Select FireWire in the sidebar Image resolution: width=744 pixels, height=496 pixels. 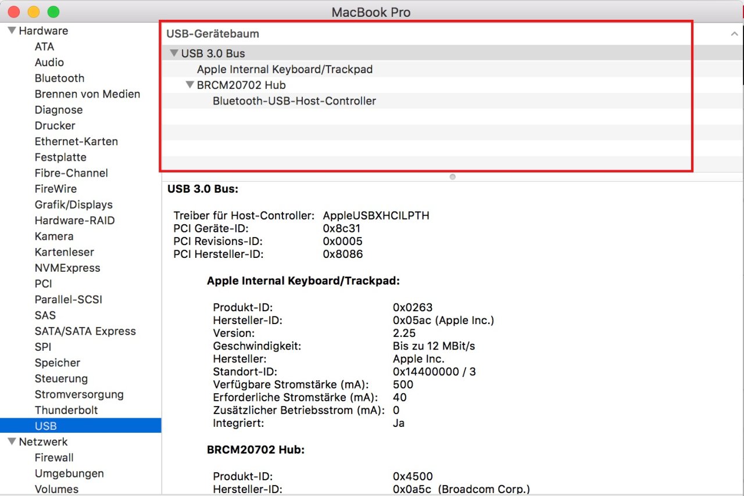56,189
